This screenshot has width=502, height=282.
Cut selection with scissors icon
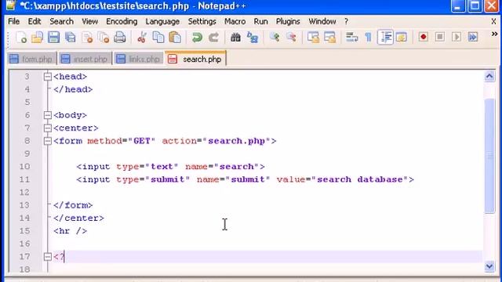tap(141, 38)
